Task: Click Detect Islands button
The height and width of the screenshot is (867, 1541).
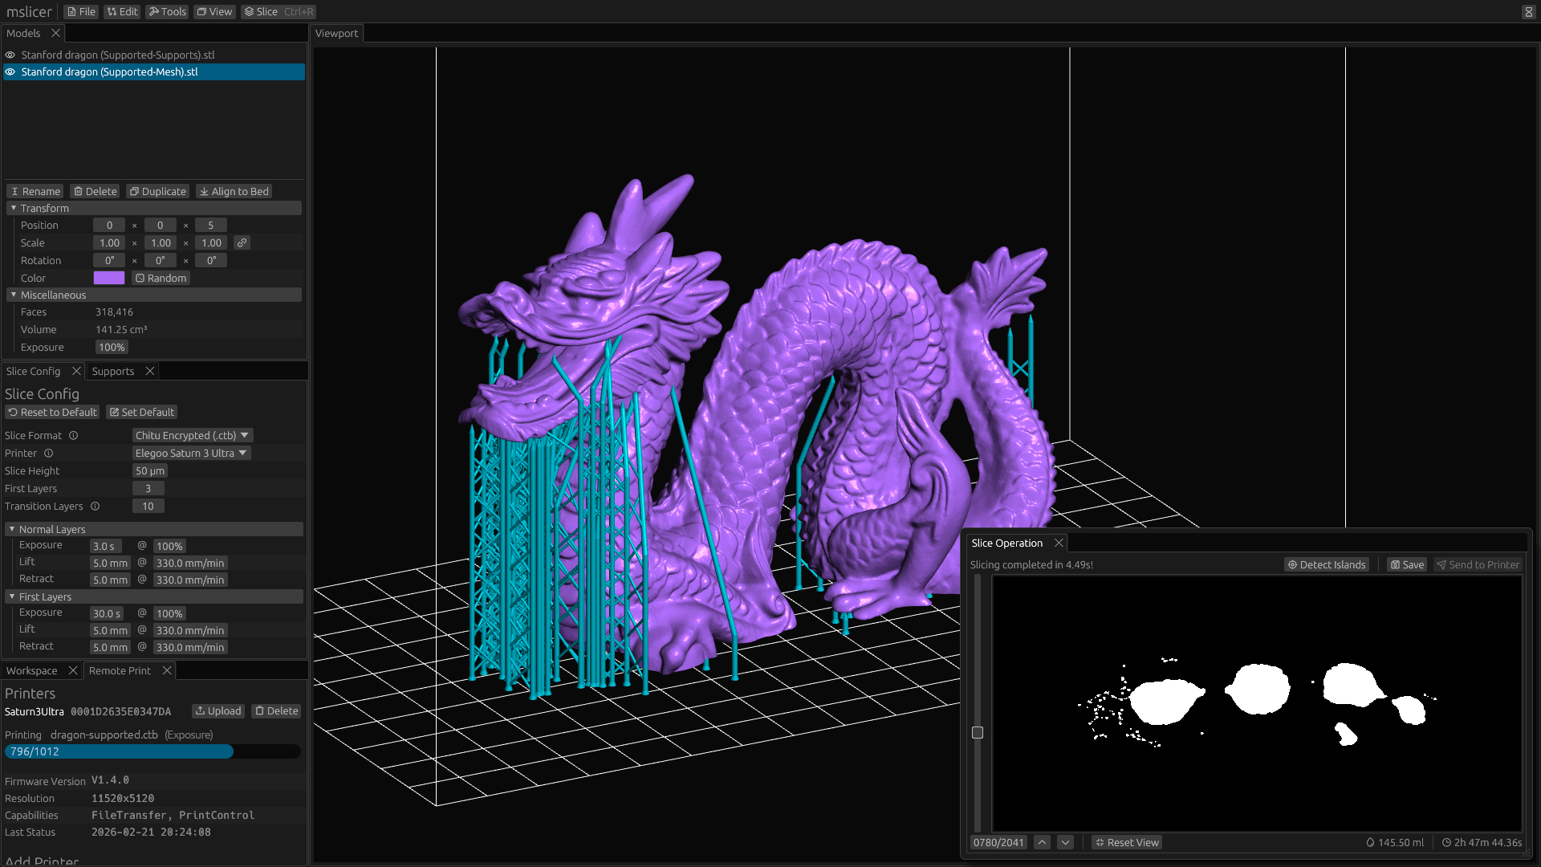Action: (1326, 564)
